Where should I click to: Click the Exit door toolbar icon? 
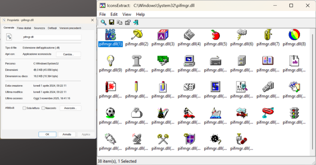(136, 22)
